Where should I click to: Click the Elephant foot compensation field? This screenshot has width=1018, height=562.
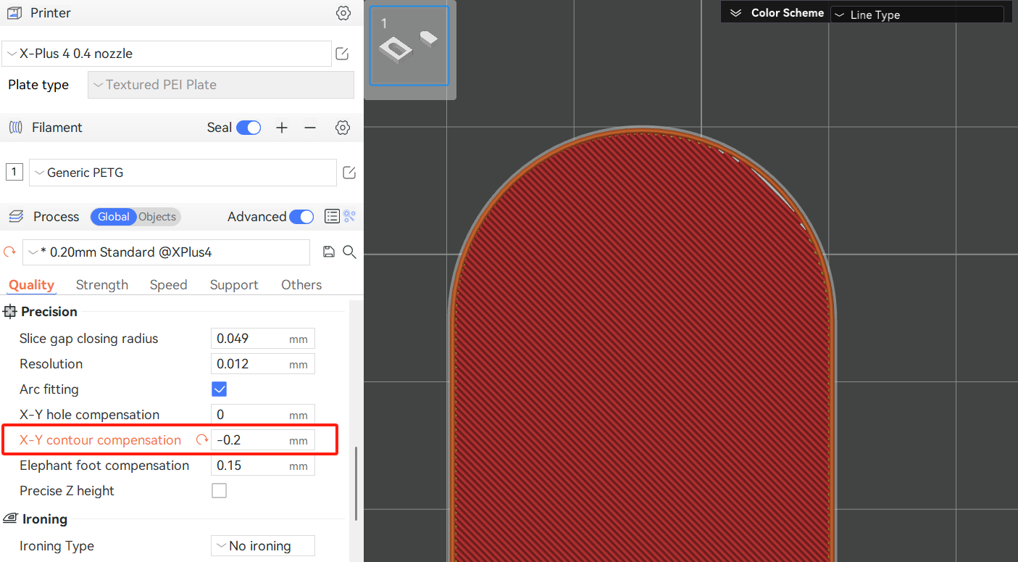[x=263, y=466]
